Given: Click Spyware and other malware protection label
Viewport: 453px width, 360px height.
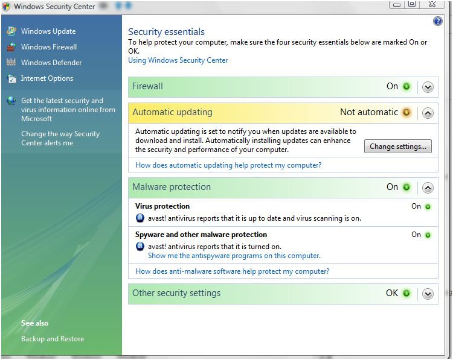Looking at the screenshot, I should coord(201,234).
